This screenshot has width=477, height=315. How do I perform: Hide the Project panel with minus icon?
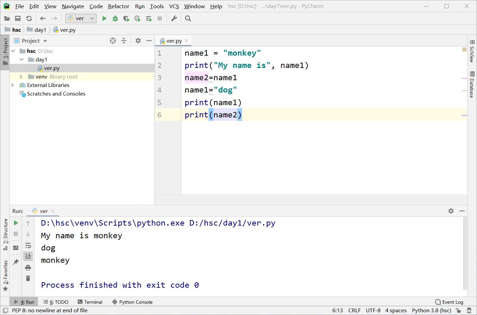tap(149, 41)
